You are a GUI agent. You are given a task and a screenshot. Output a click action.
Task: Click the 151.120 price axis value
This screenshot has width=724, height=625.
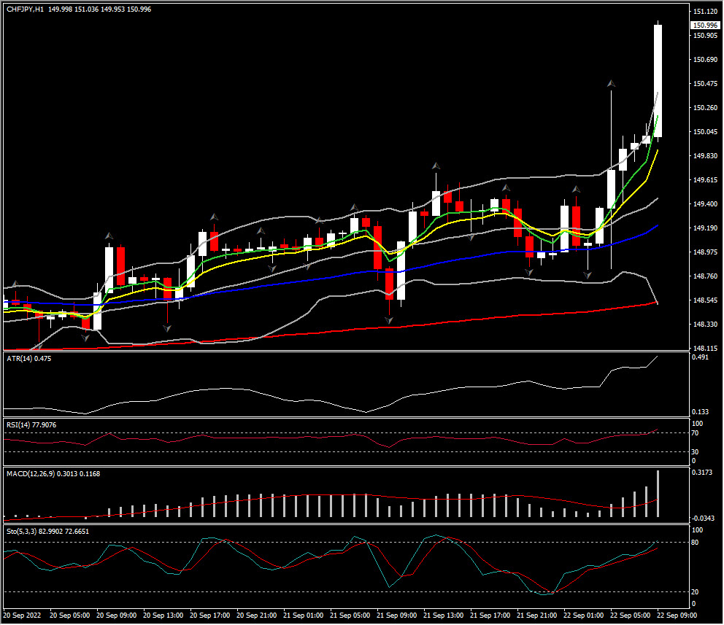(704, 12)
